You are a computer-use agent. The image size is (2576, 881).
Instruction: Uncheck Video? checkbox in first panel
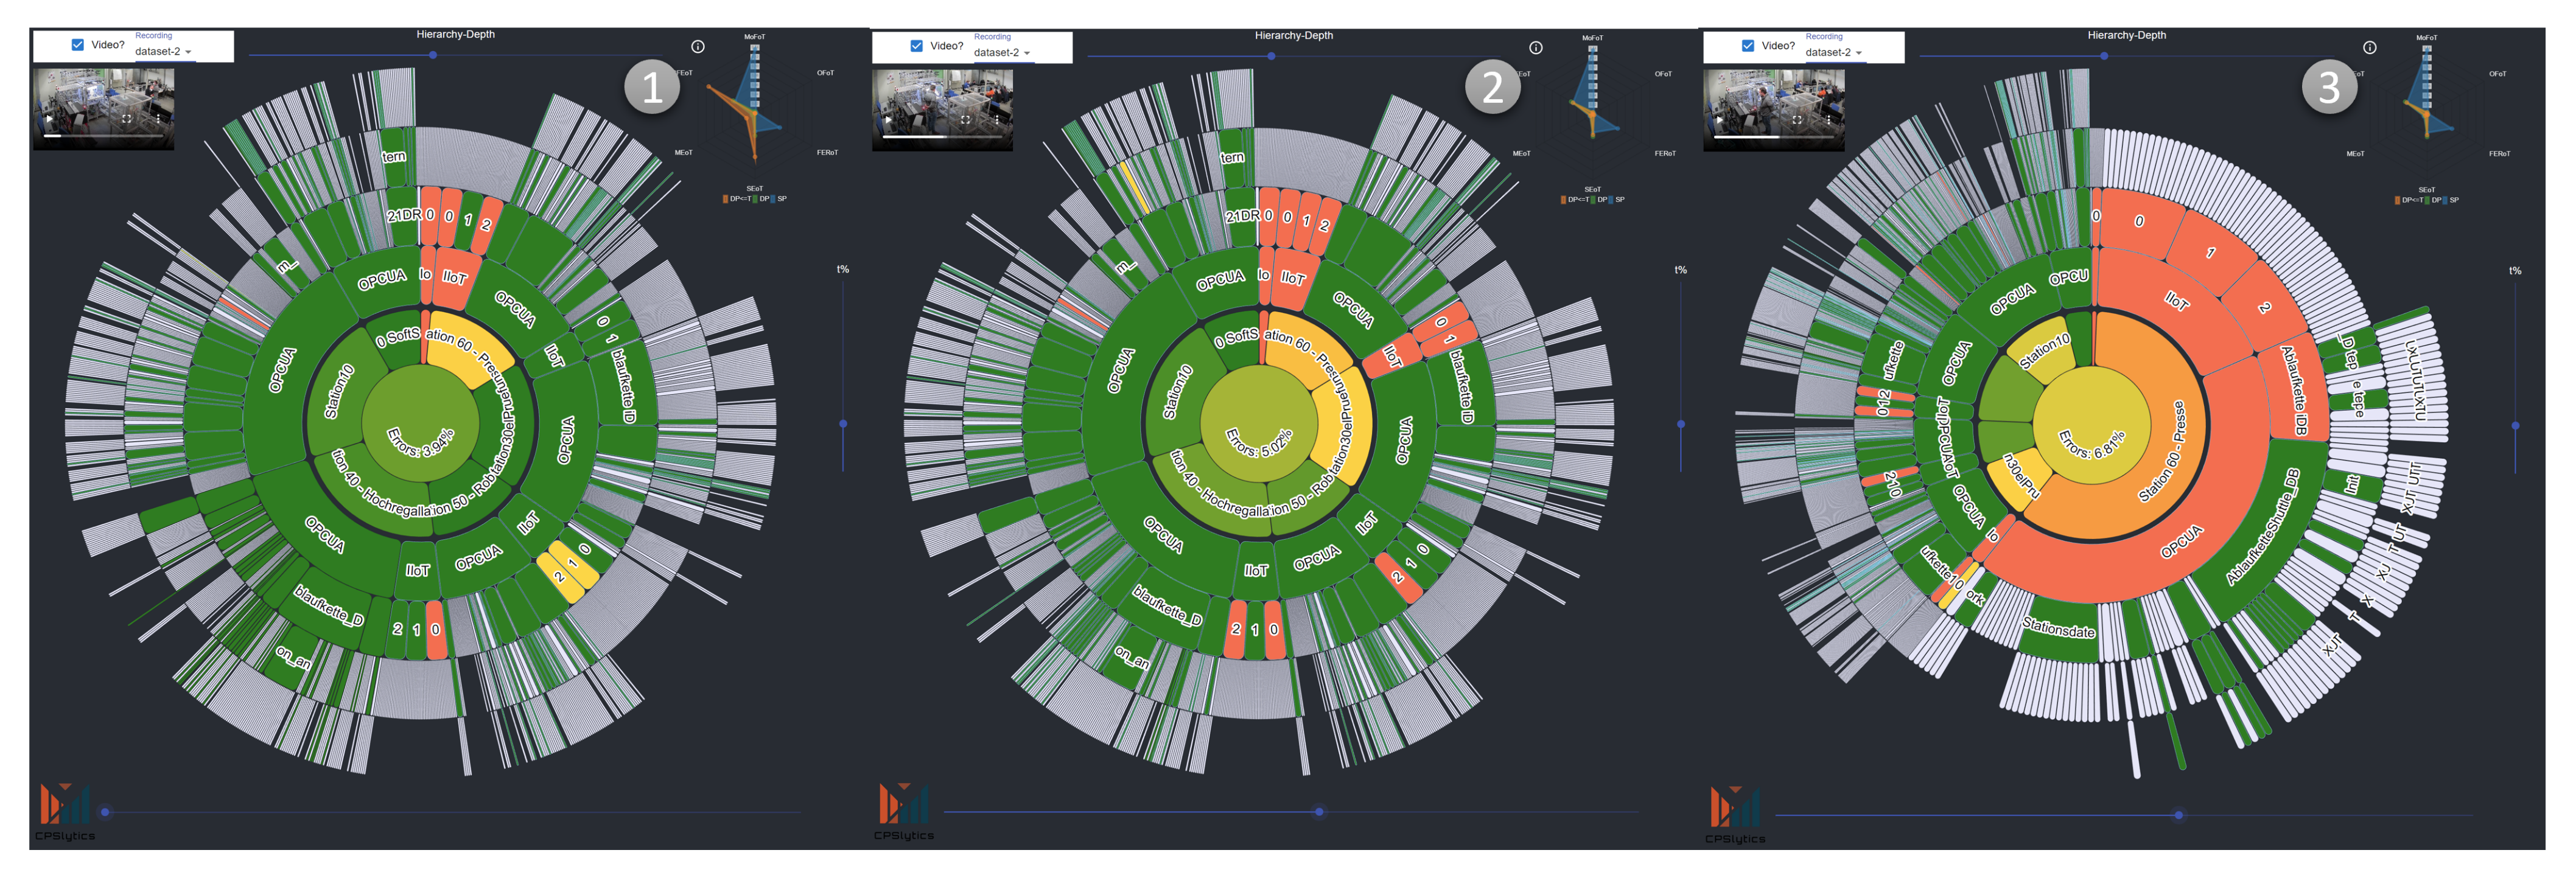[77, 45]
